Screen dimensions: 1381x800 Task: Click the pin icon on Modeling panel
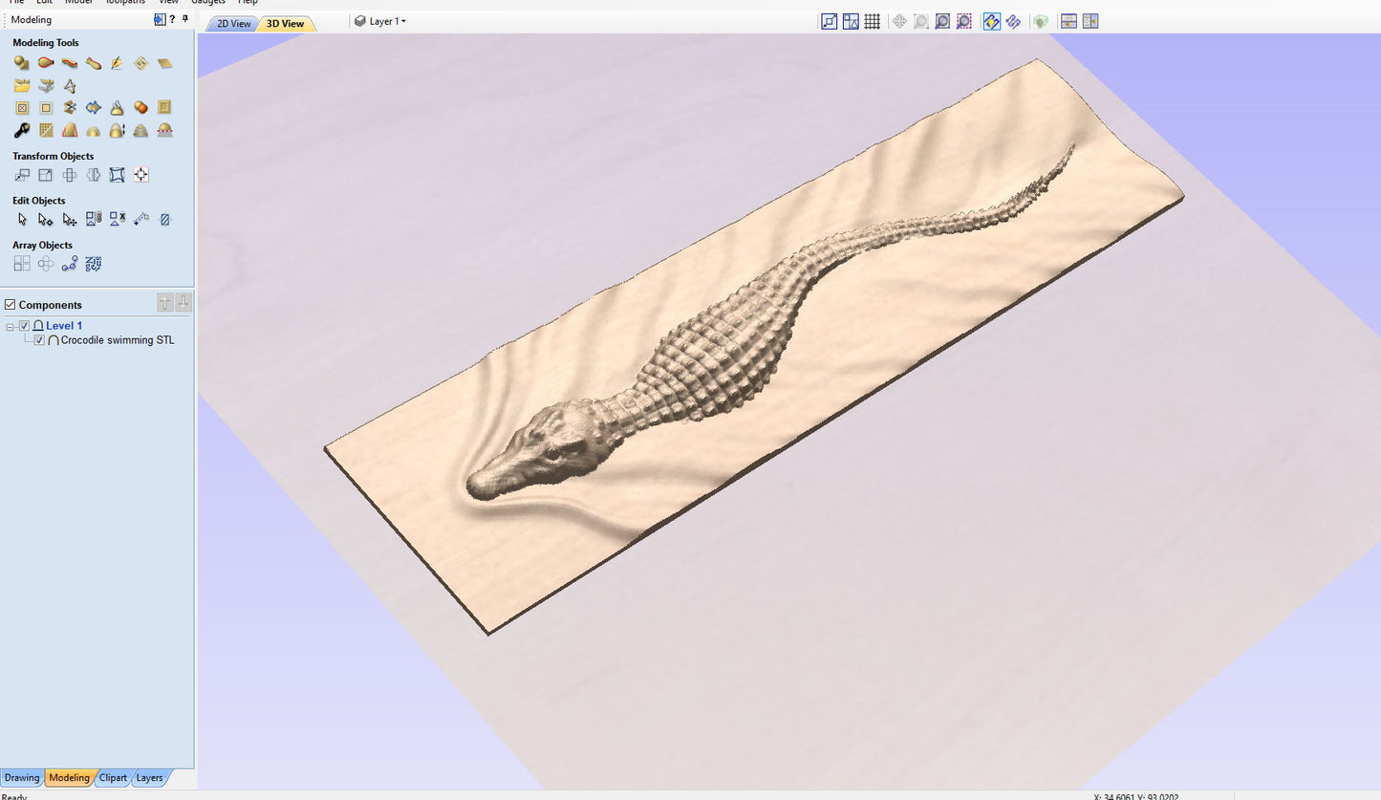[184, 19]
